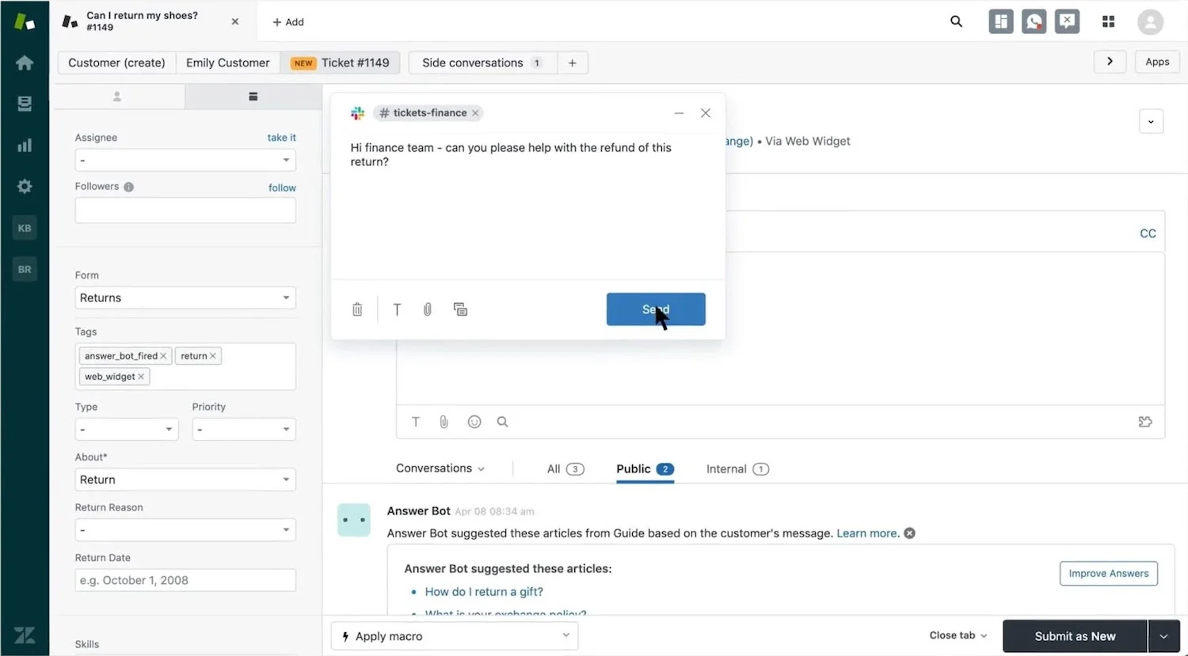Viewport: 1188px width, 656px height.
Task: Click the apps puzzle icon in reply editor
Action: [1145, 422]
